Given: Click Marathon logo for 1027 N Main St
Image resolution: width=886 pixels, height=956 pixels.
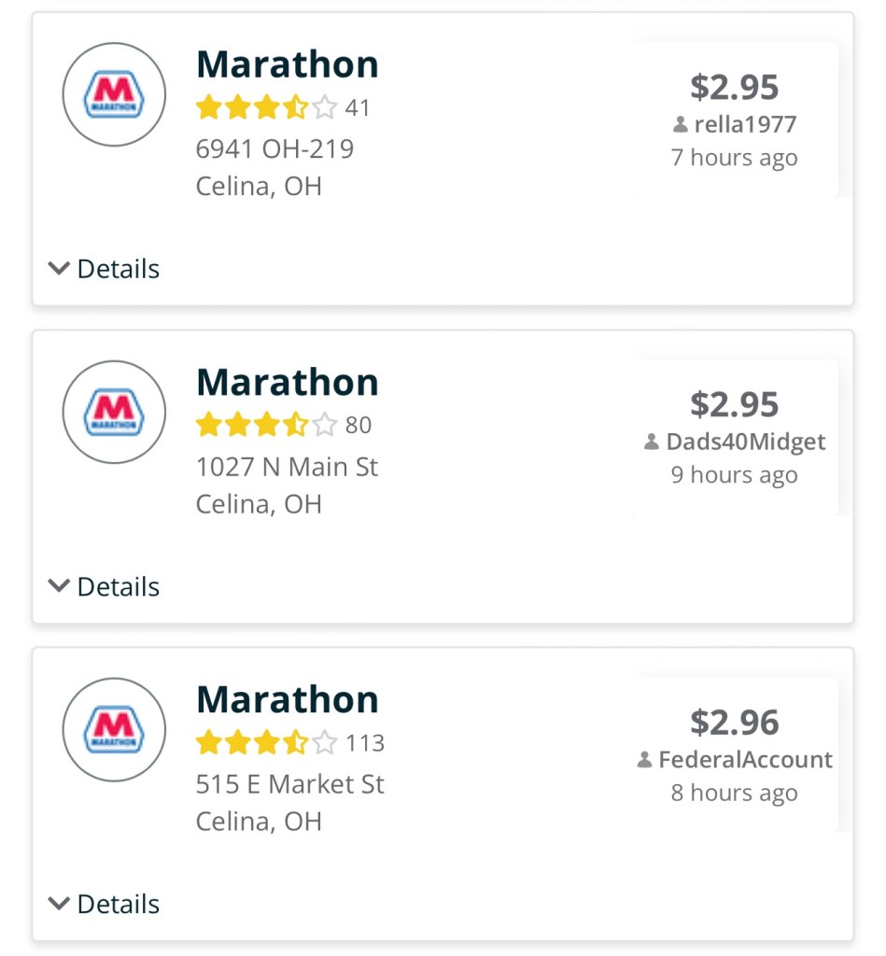Looking at the screenshot, I should 114,412.
